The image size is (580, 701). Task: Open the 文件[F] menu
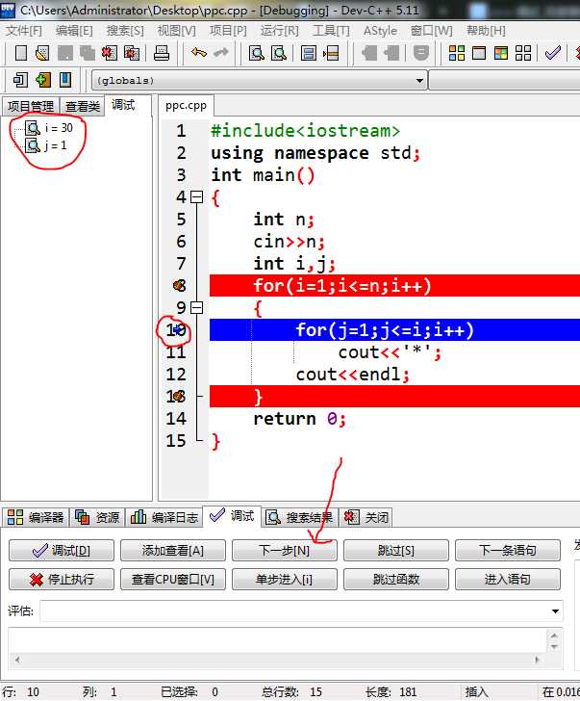coord(24,31)
